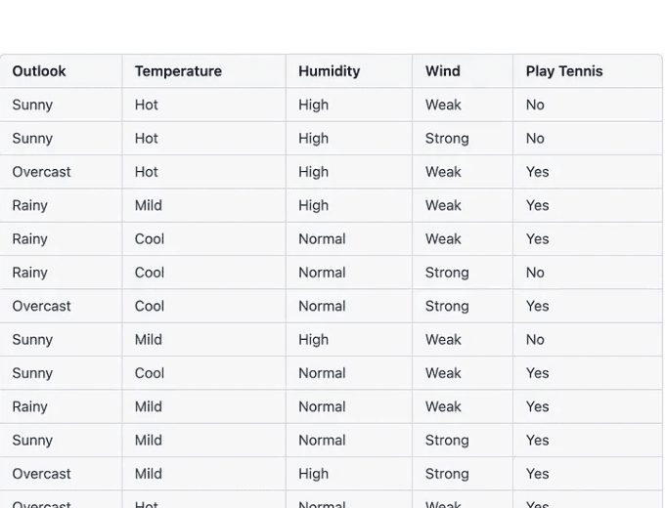Screen dimensions: 666x508
Task: Click Mild in the first Rainy row
Action: pos(149,205)
